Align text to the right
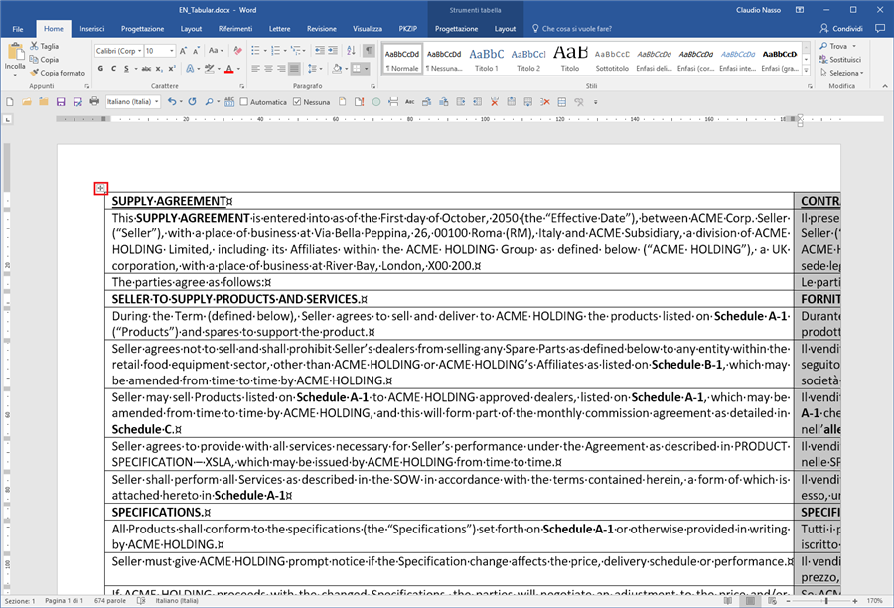The image size is (894, 608). click(x=281, y=69)
